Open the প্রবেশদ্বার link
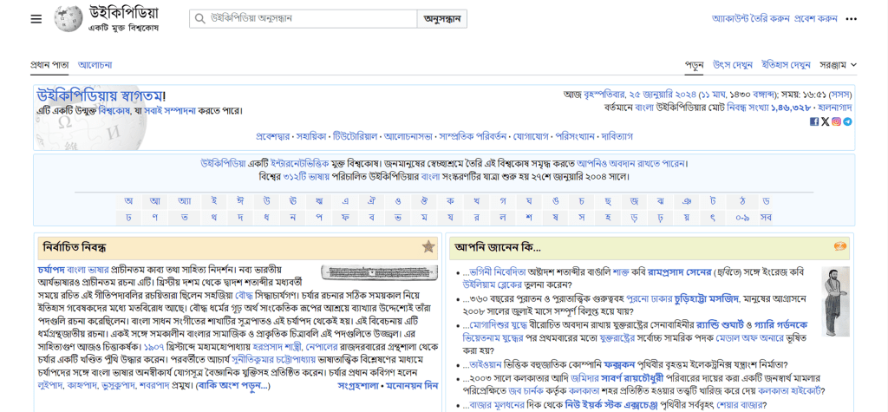 click(x=273, y=136)
